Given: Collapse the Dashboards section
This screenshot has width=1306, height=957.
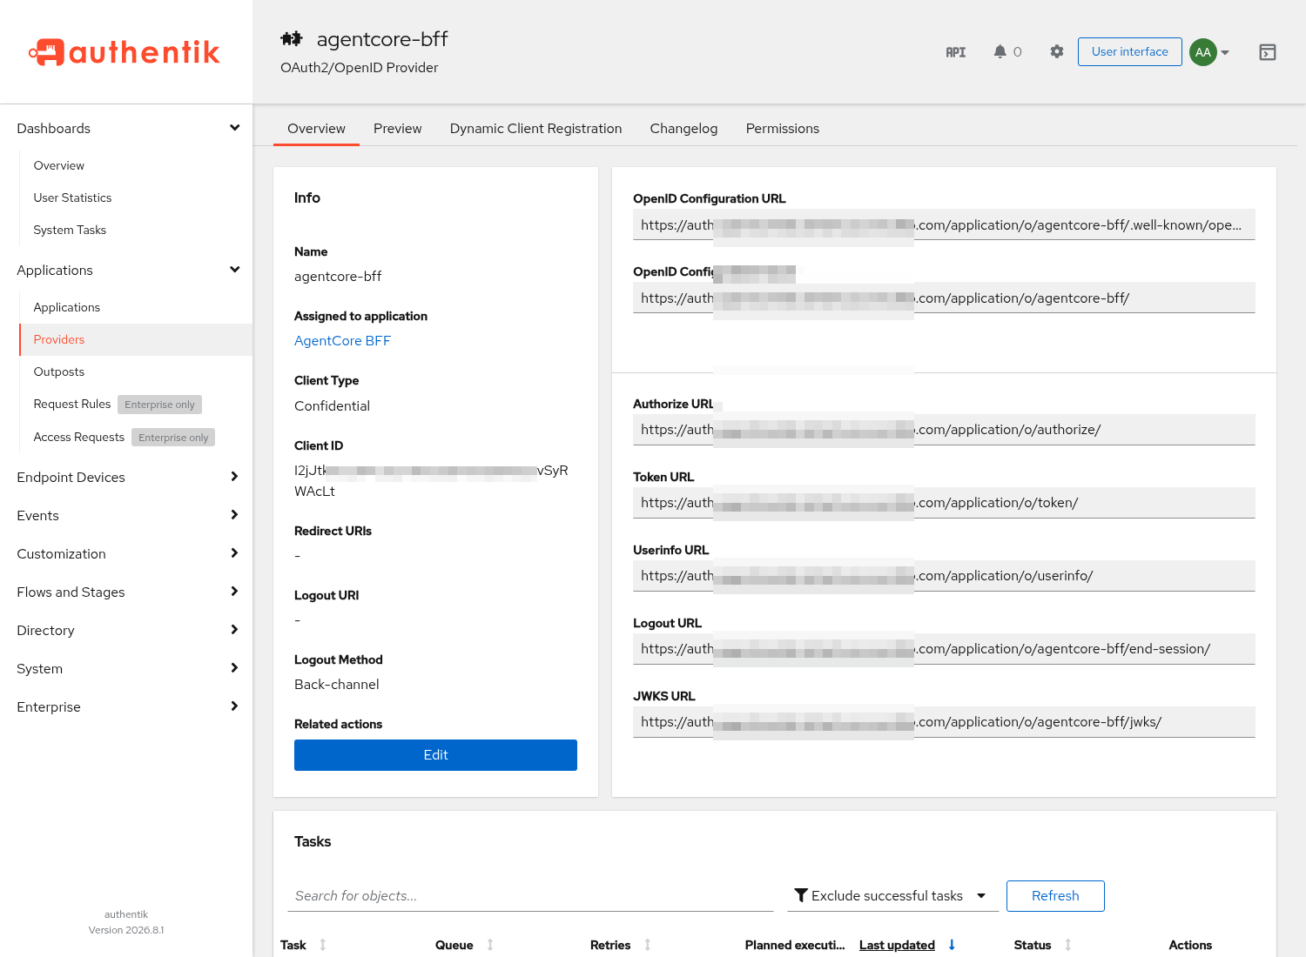Looking at the screenshot, I should tap(127, 129).
